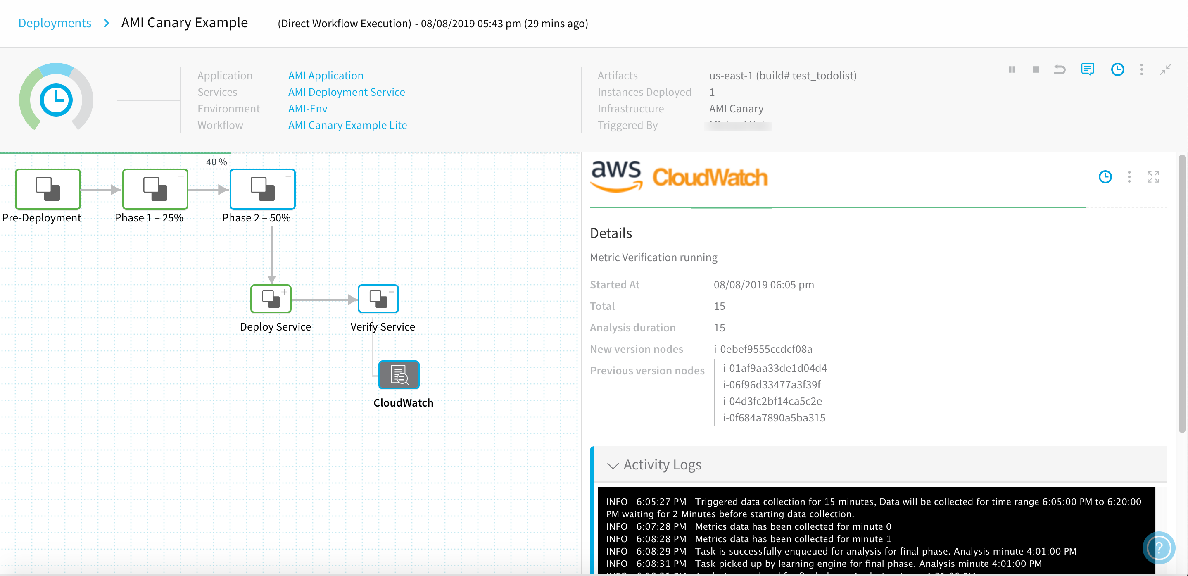This screenshot has width=1188, height=576.
Task: Click the clock icon in top toolbar
Action: click(1117, 70)
